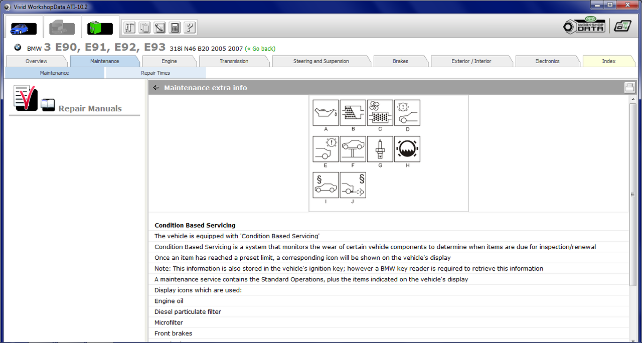The width and height of the screenshot is (642, 343).
Task: Open the help question mark icon
Action: 189,28
